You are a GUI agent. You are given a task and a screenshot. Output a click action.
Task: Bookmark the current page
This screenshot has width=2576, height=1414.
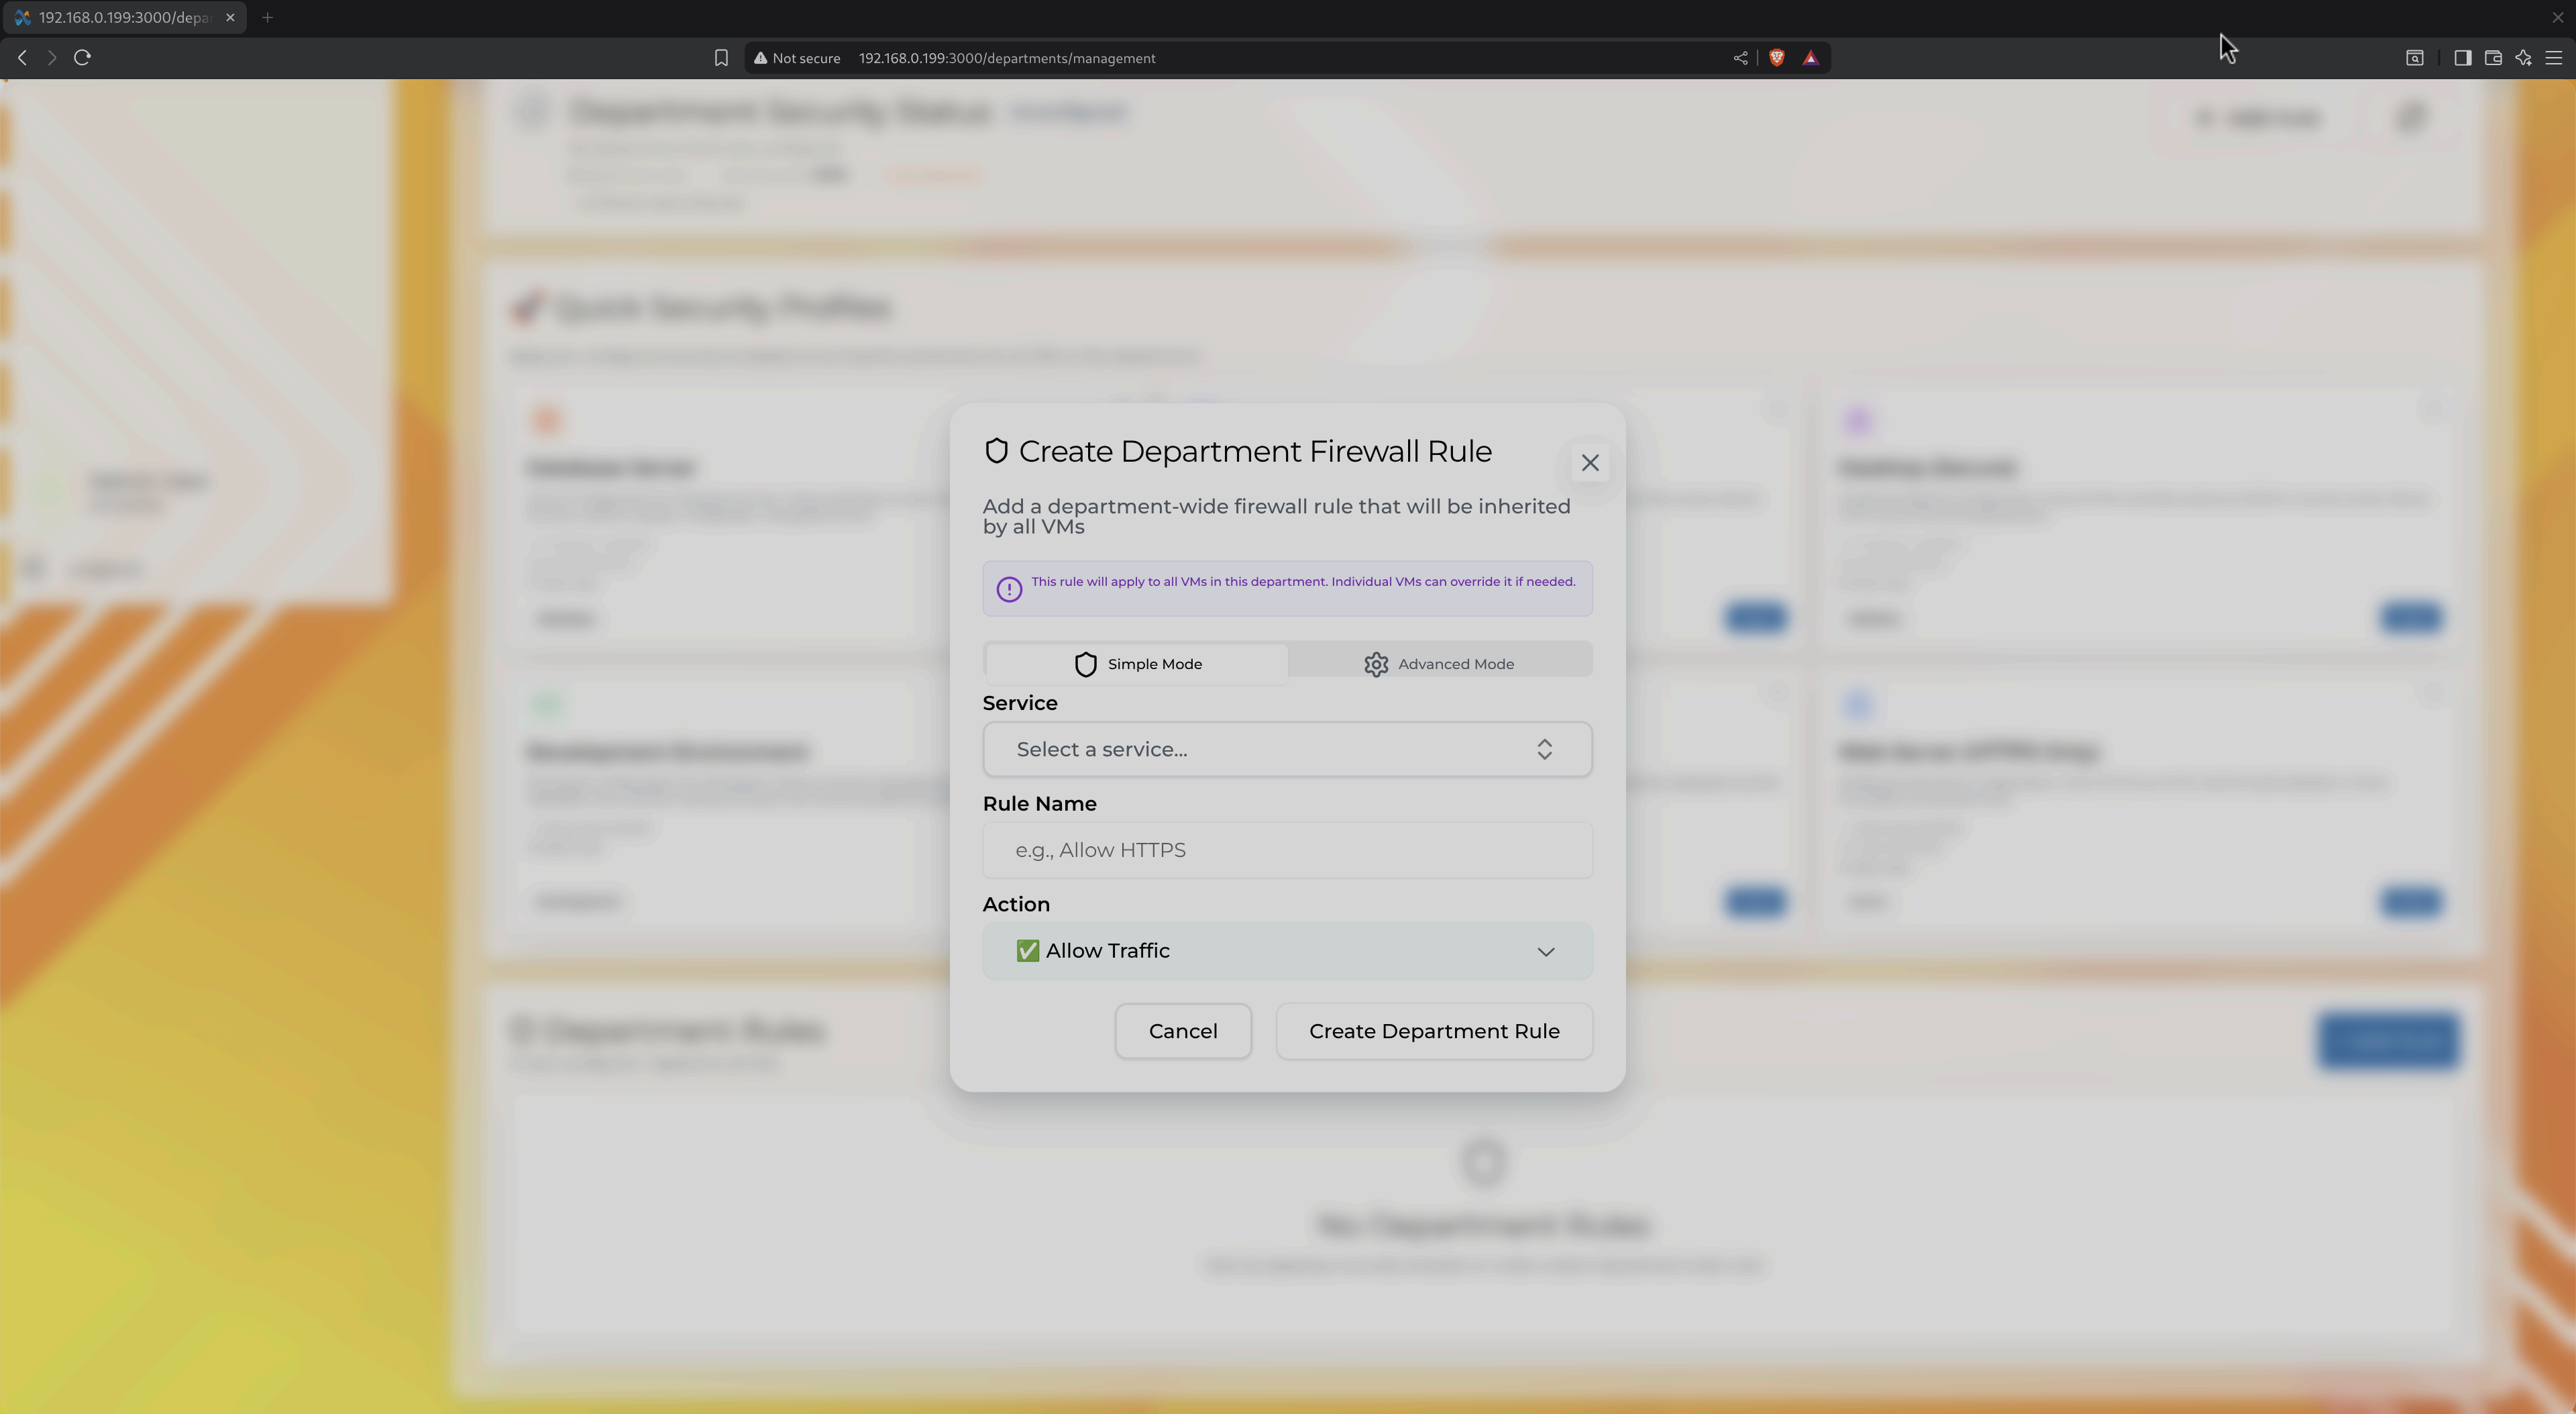coord(720,57)
